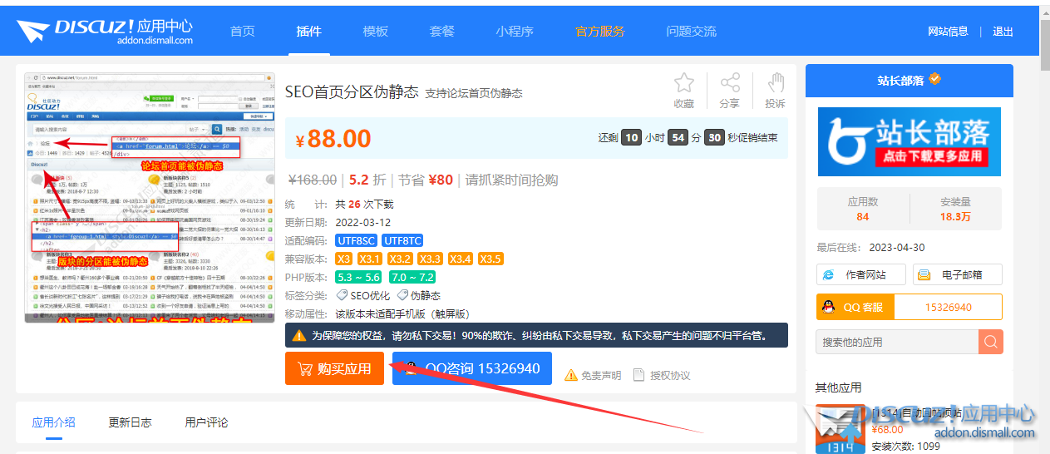Click the 最后在线 date 2023-04-30
Image resolution: width=1050 pixels, height=454 pixels.
coord(896,247)
